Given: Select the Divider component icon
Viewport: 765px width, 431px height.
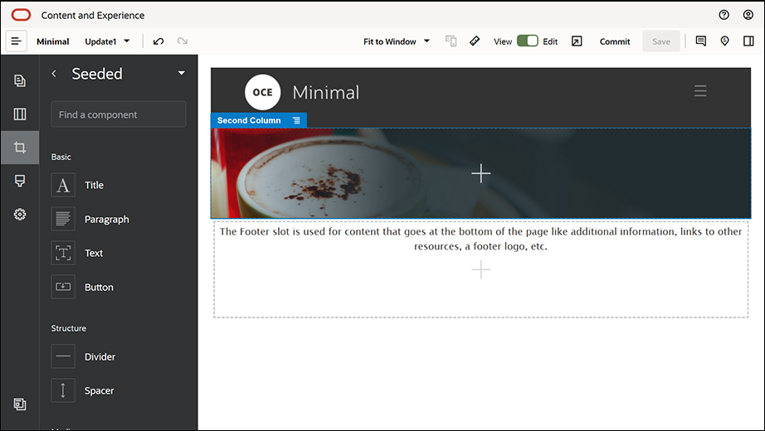Looking at the screenshot, I should click(x=63, y=356).
